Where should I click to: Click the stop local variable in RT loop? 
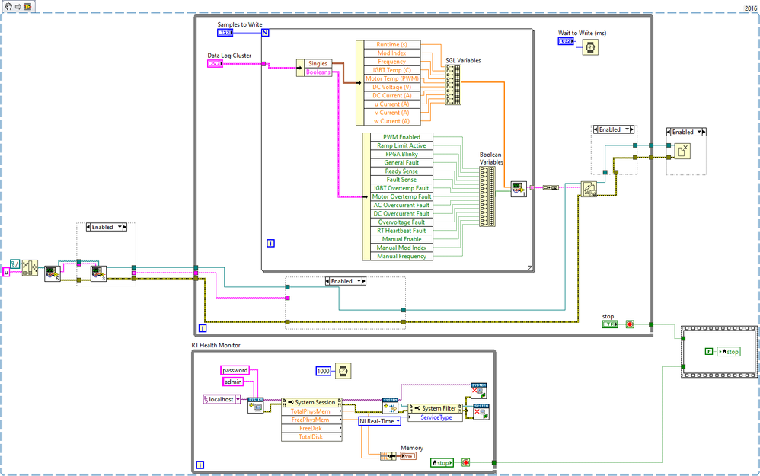tap(442, 463)
